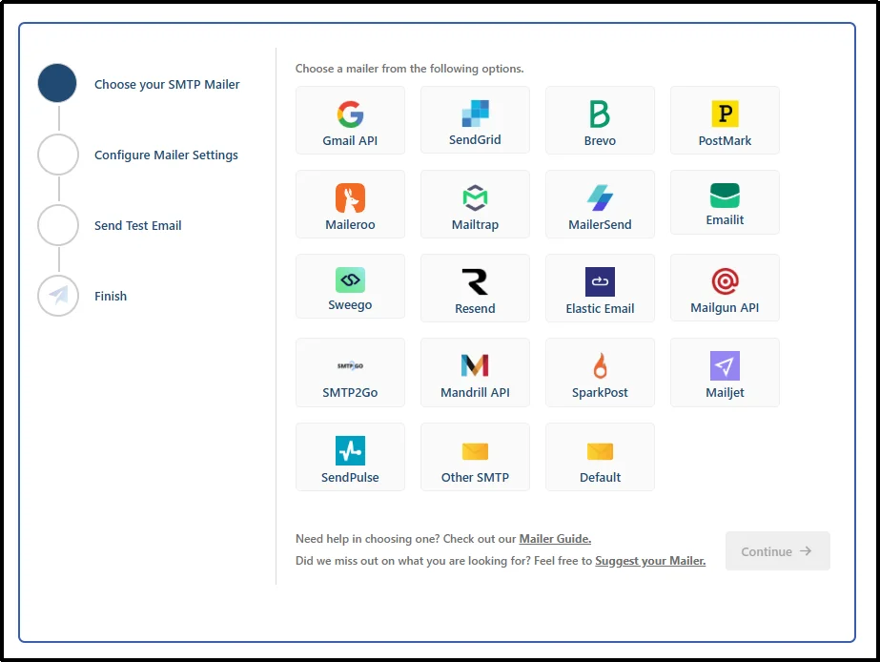
Task: Choose the SendGrid mailer icon
Action: click(475, 114)
